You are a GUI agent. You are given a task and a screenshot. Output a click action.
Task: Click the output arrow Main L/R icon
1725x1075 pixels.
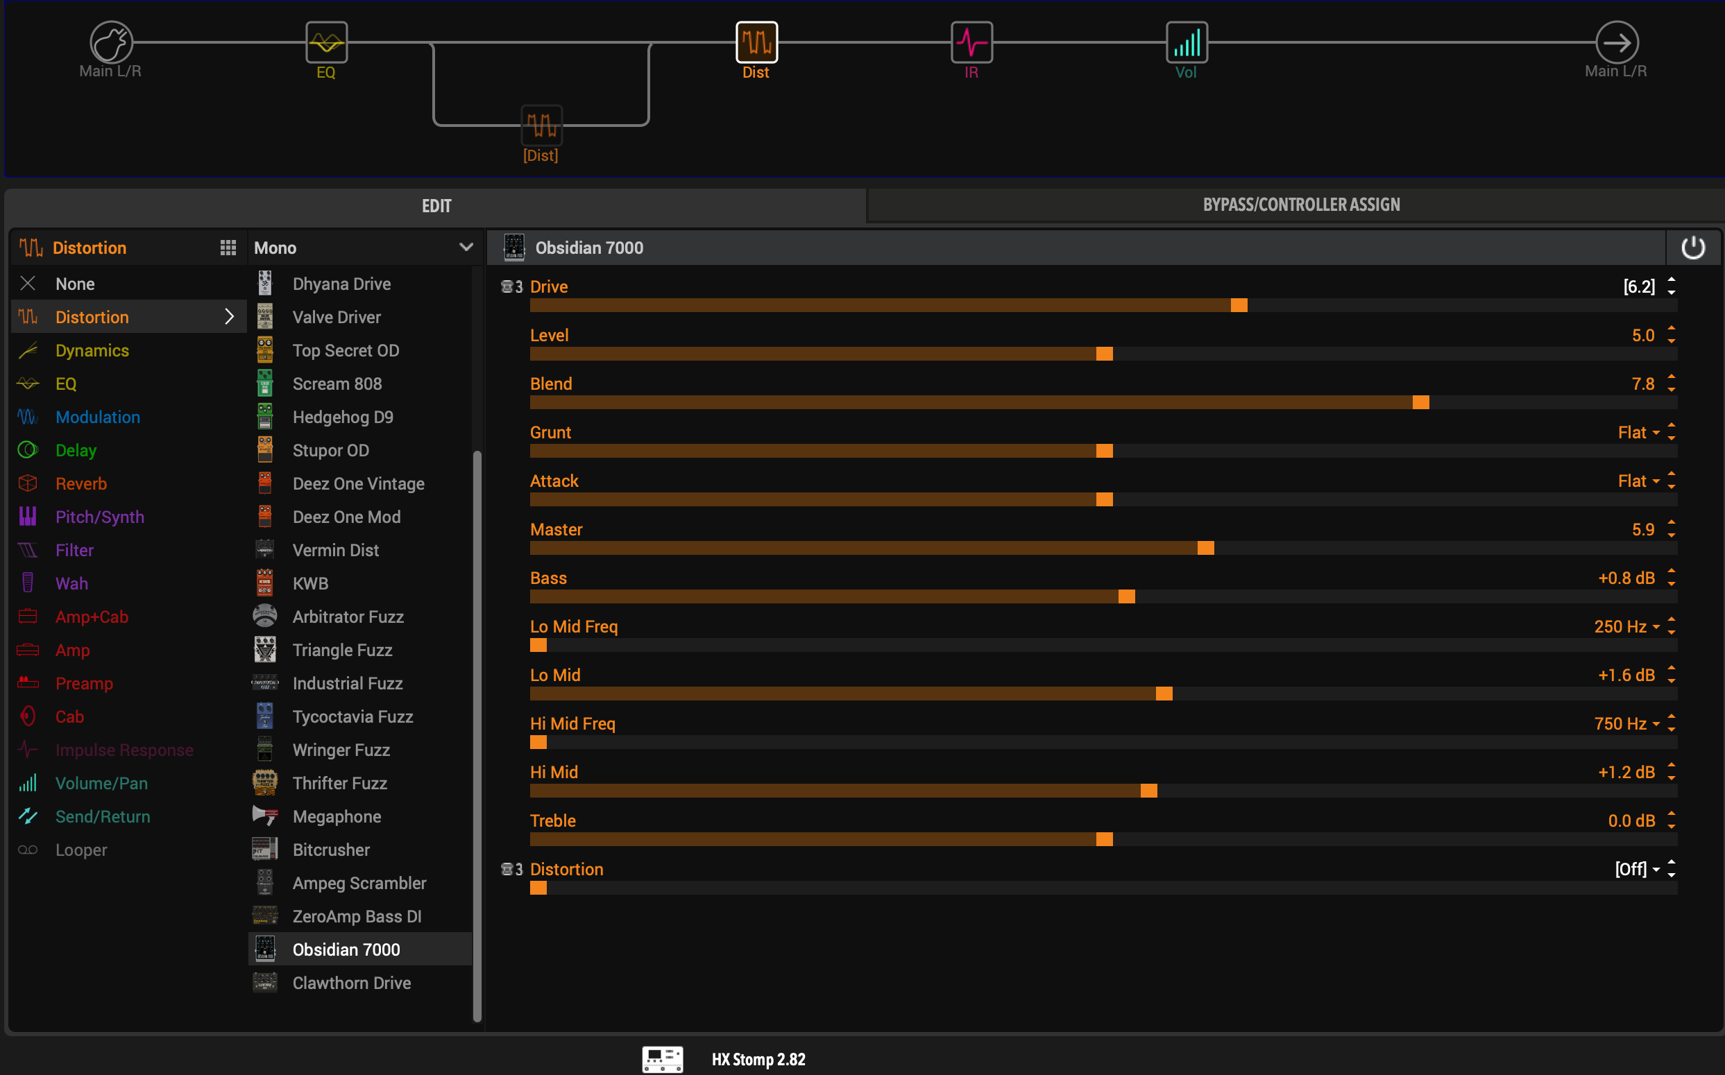(x=1617, y=42)
